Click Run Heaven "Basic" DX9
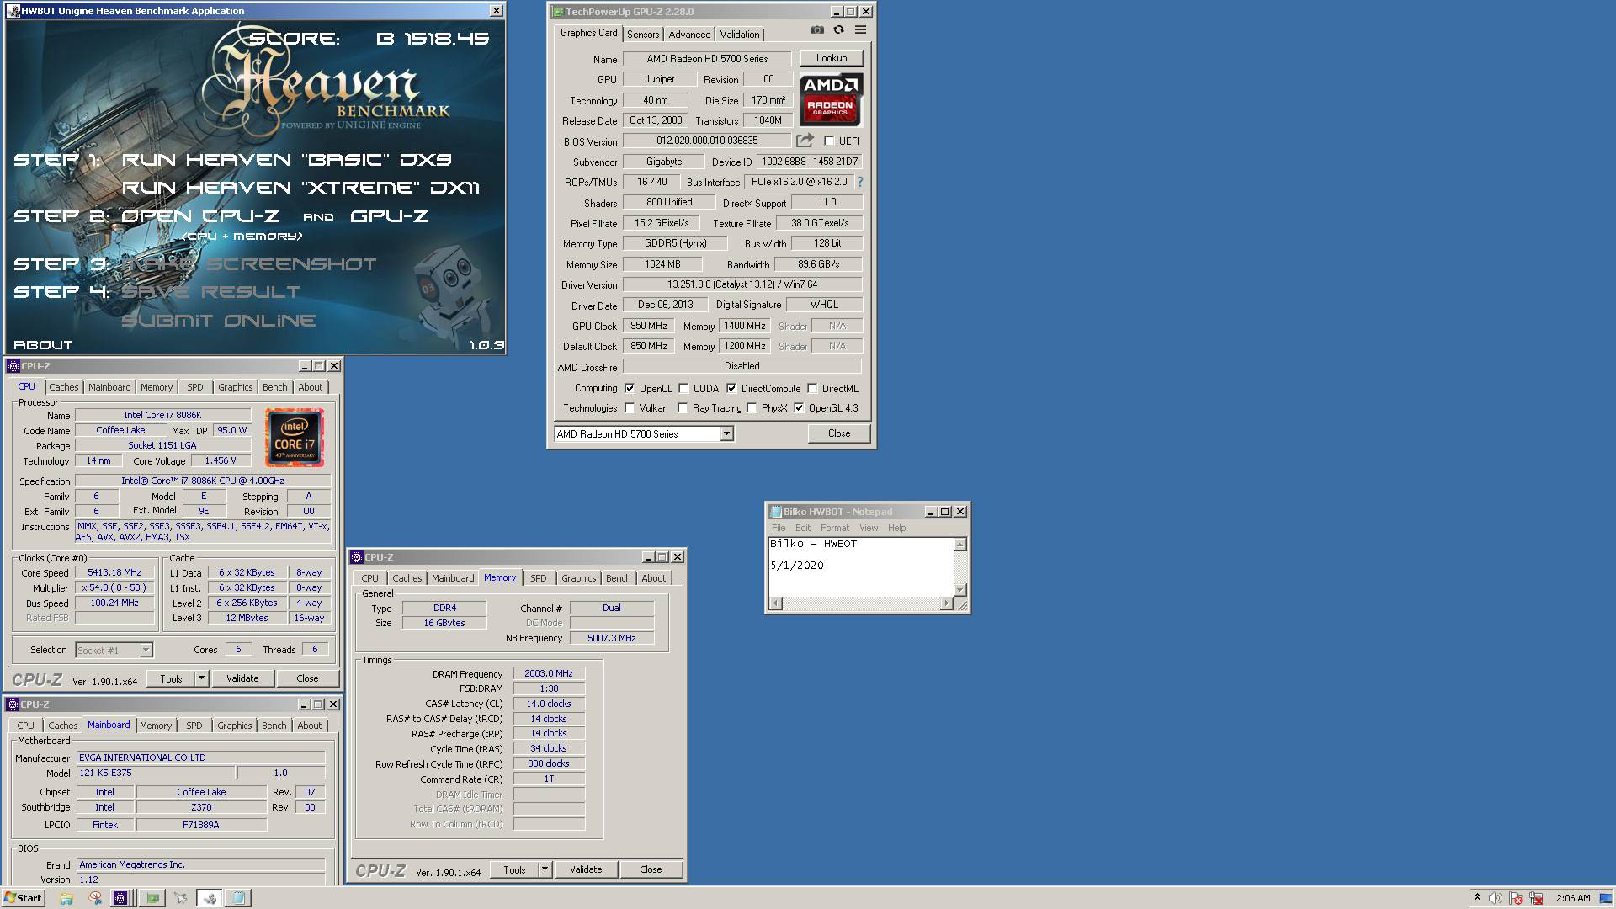The height and width of the screenshot is (909, 1616). (x=287, y=160)
